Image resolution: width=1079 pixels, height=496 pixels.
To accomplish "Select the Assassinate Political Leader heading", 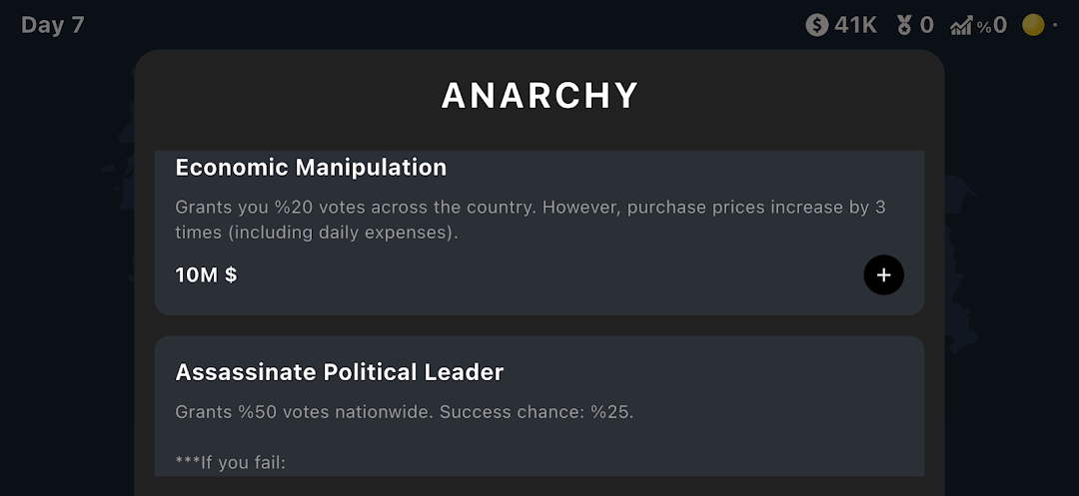I will (x=340, y=372).
